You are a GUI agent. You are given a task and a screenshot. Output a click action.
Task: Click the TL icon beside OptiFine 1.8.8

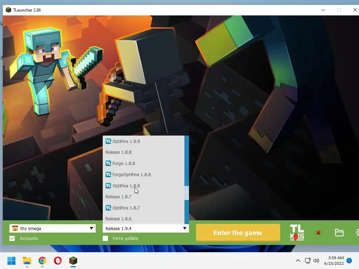point(108,186)
